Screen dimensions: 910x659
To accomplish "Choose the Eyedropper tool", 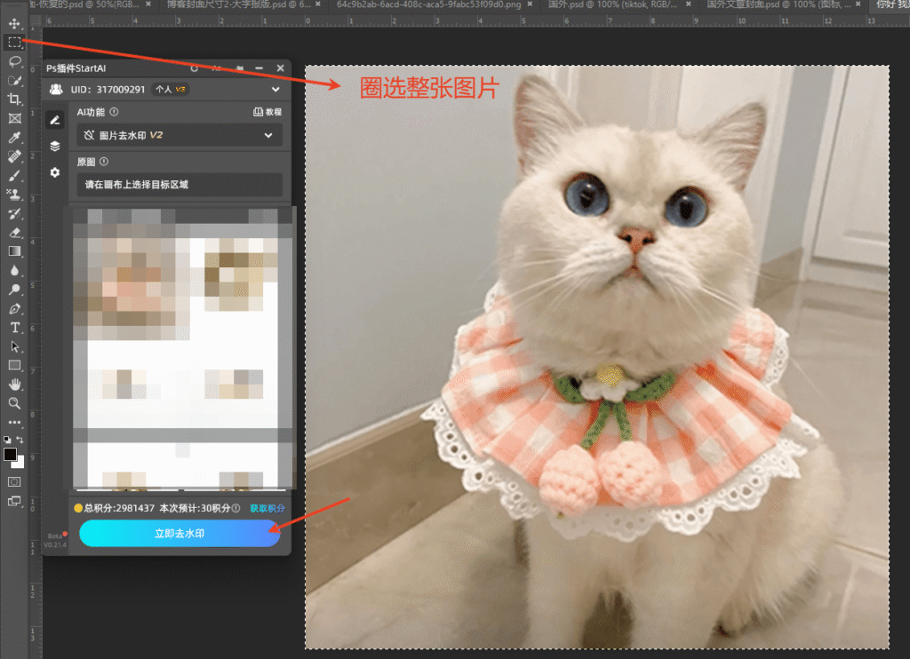I will [14, 138].
